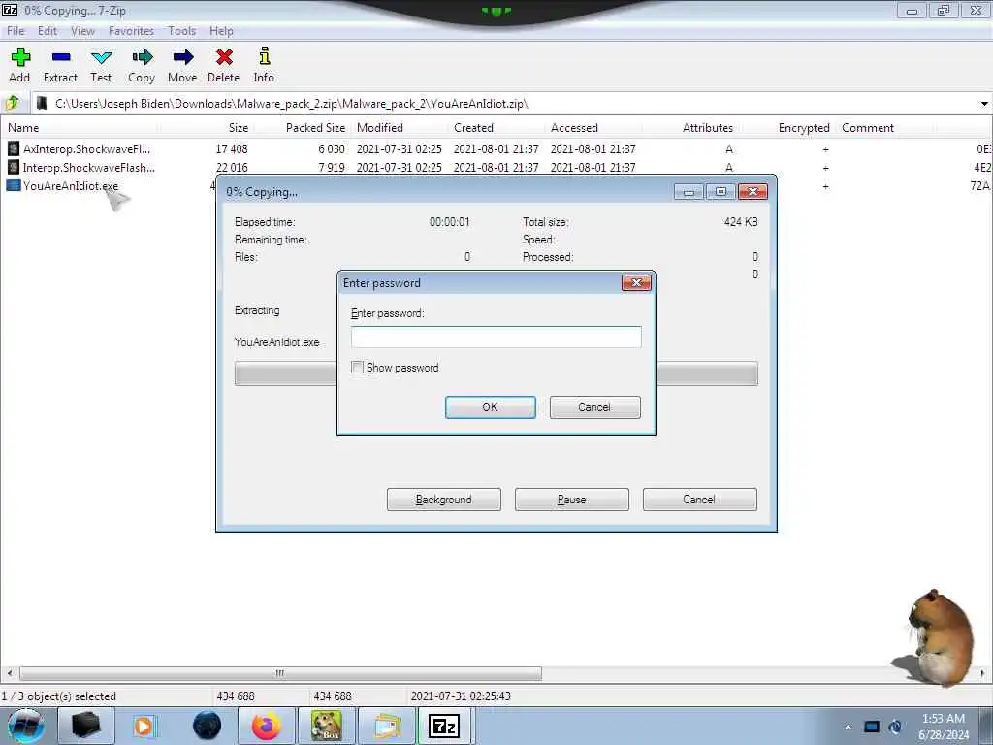Image resolution: width=993 pixels, height=745 pixels.
Task: Click the Copy toolbar icon
Action: 142,57
